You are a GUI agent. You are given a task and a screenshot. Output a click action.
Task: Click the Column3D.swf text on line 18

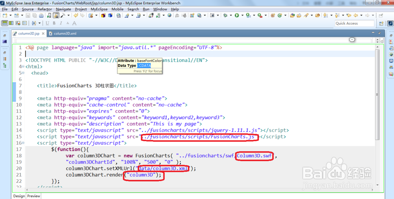coord(254,156)
